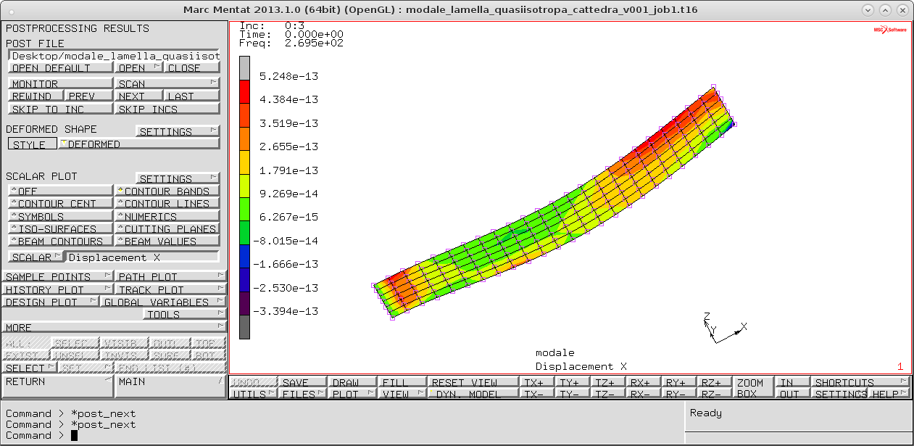Select BEAM VALUES plot style
Viewport: 914px width, 446px height.
tap(167, 241)
